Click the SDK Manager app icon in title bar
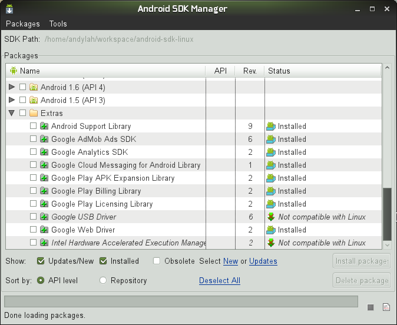The image size is (397, 325). [x=9, y=9]
